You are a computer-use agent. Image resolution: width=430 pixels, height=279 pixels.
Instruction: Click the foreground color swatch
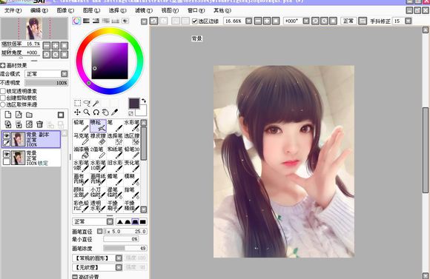click(134, 104)
